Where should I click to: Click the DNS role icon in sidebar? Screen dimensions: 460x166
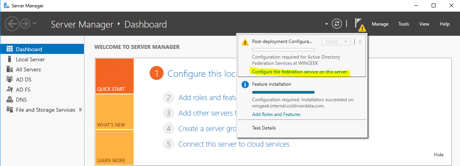point(10,100)
